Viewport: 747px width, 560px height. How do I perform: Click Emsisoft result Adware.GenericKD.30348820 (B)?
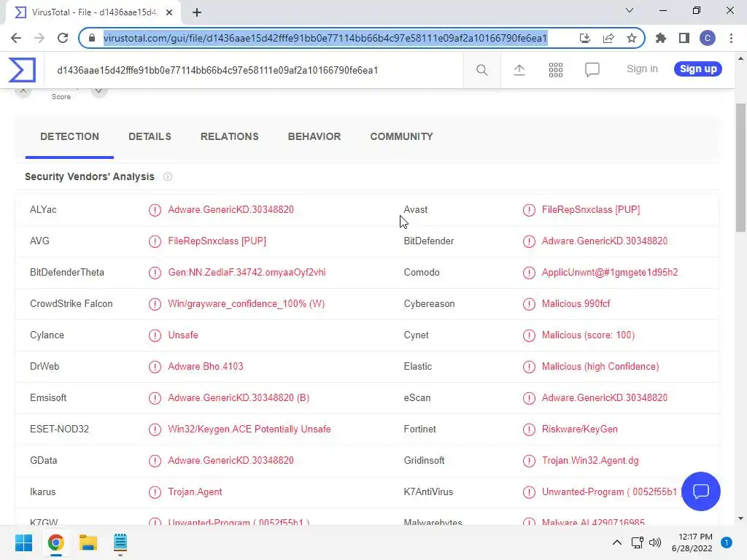[x=239, y=398]
